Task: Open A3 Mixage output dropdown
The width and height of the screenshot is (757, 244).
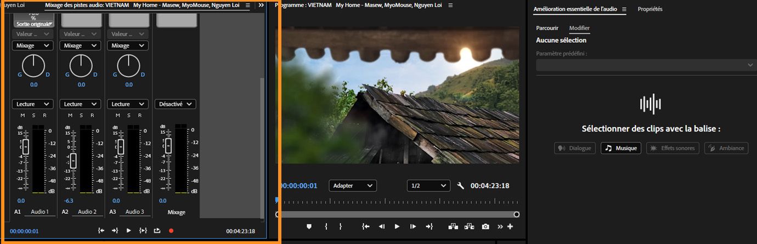Action: coord(128,46)
